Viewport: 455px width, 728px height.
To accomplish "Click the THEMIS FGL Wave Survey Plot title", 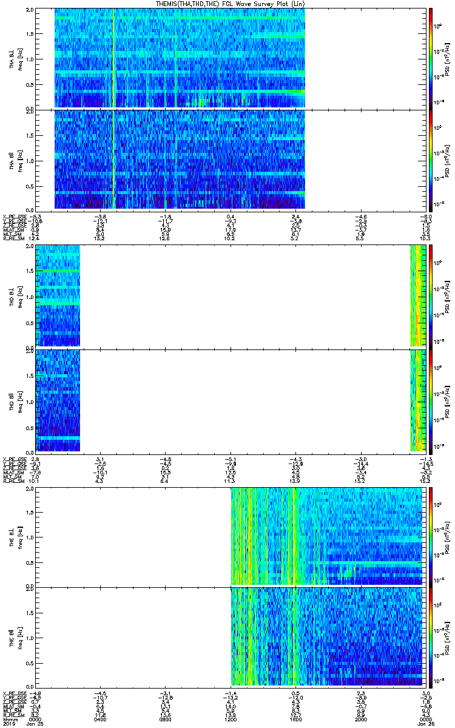I will coord(231,4).
